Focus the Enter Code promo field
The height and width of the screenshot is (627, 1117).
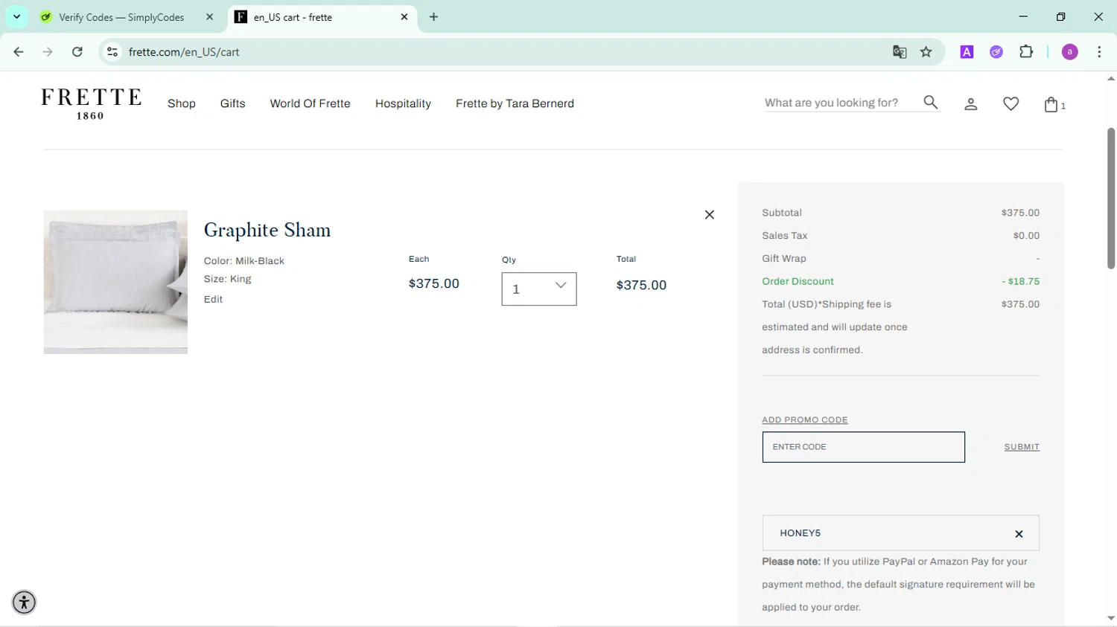863,447
